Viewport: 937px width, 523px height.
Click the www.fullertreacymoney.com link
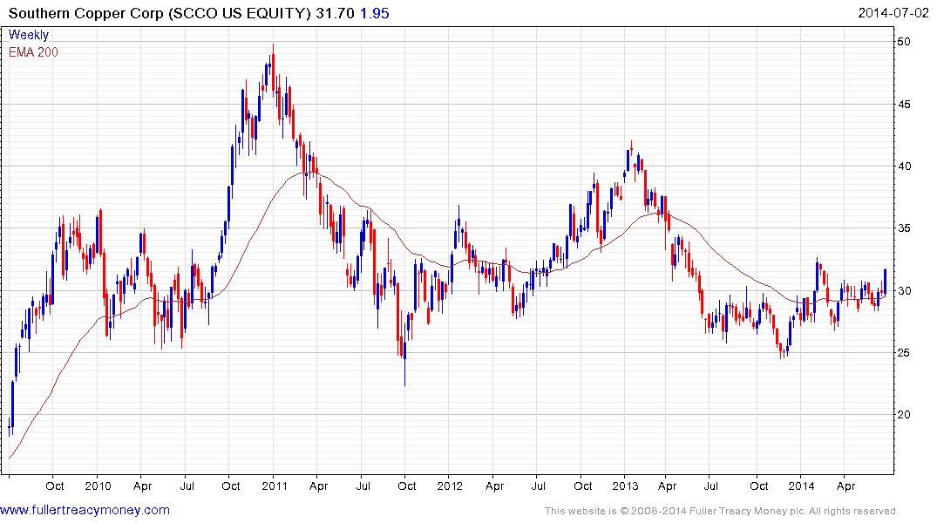85,510
